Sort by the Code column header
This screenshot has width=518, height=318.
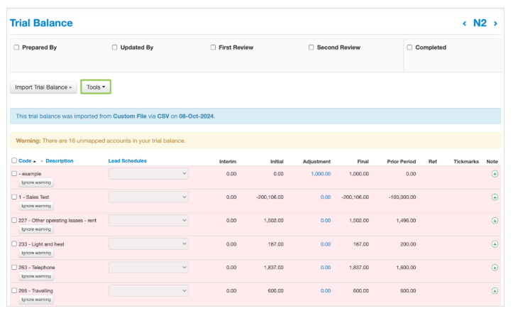(x=26, y=161)
